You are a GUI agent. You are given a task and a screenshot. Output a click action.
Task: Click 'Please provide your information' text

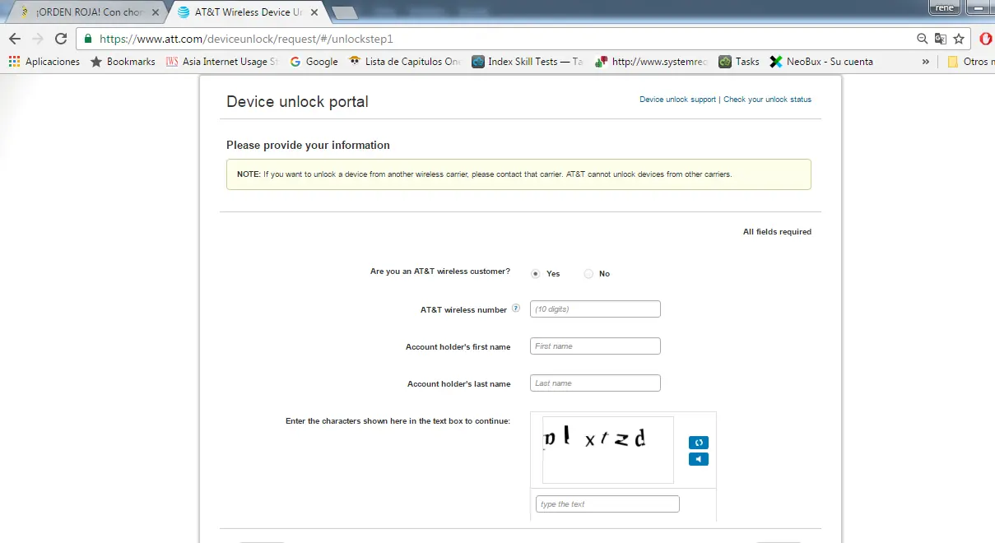tap(308, 145)
